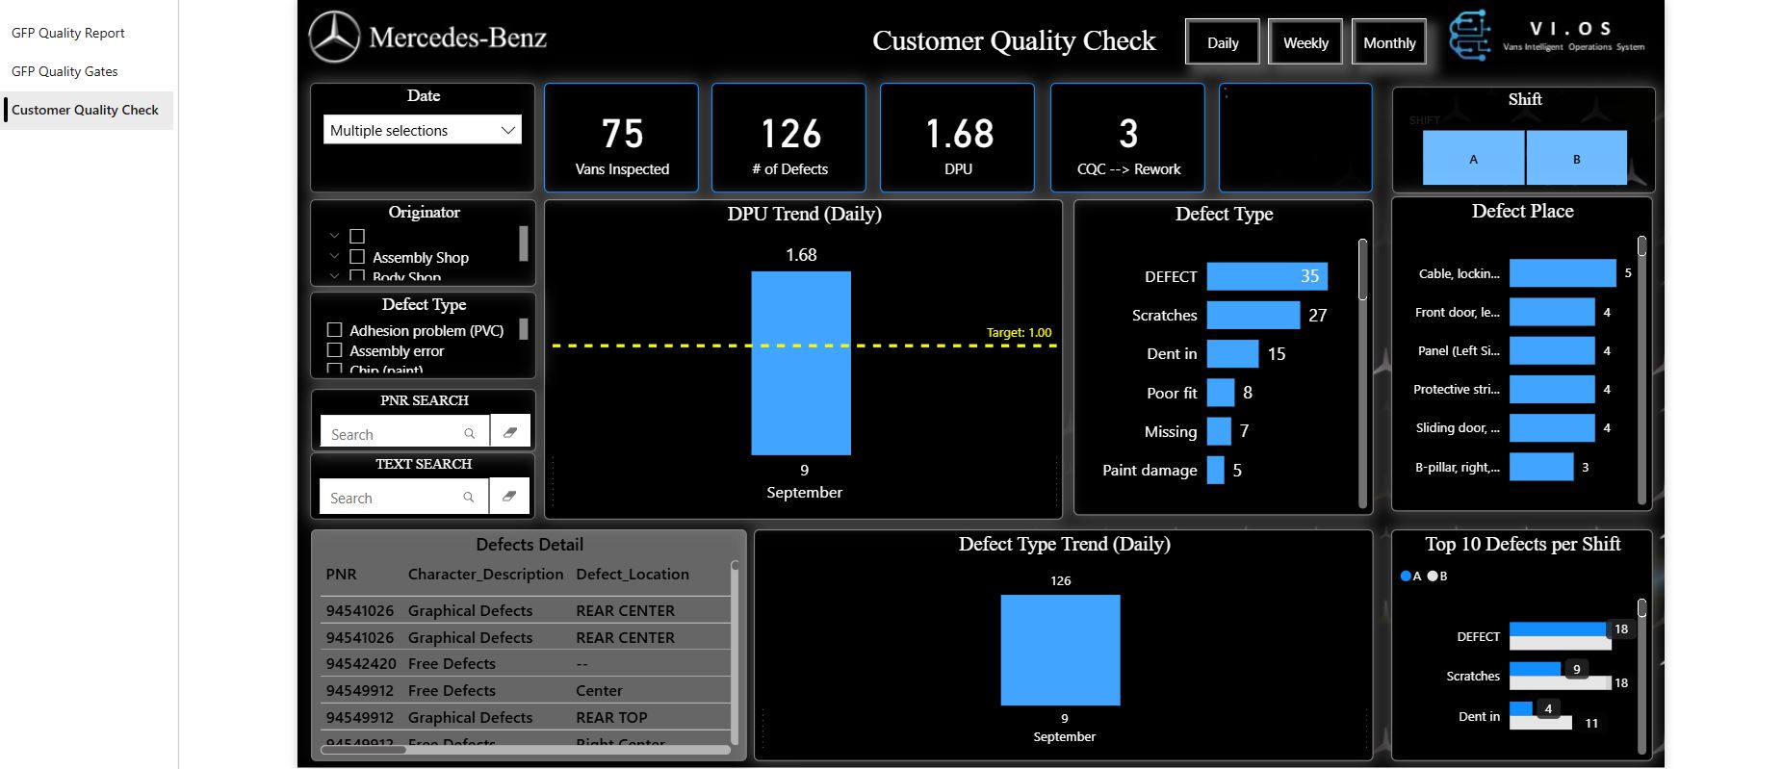
Task: Enable the Assembly error defect type filter
Action: pyautogui.click(x=335, y=350)
